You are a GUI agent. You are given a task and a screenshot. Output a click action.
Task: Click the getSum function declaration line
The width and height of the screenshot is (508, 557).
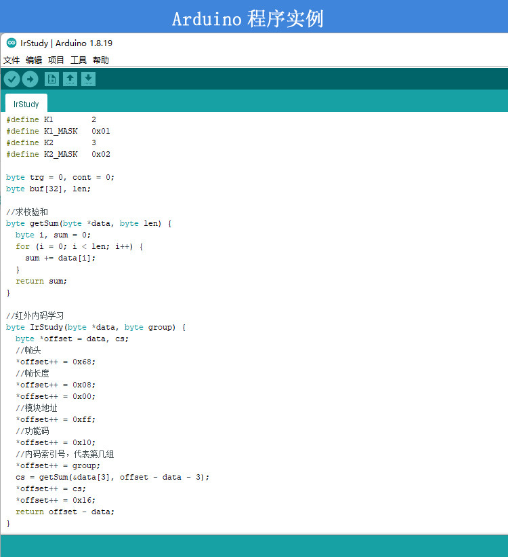pos(89,223)
